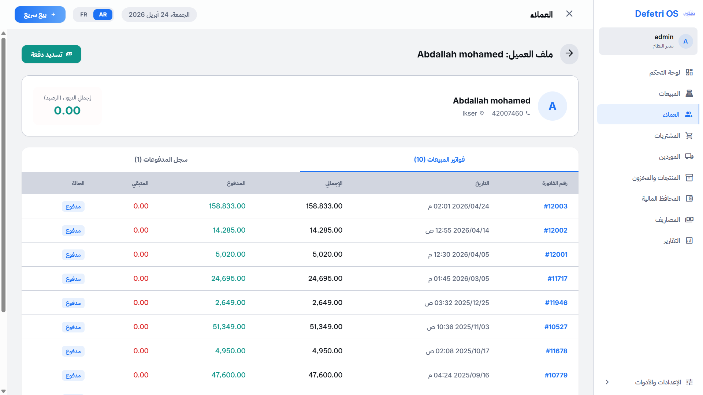Open المصاريف expenses icon

click(x=689, y=219)
